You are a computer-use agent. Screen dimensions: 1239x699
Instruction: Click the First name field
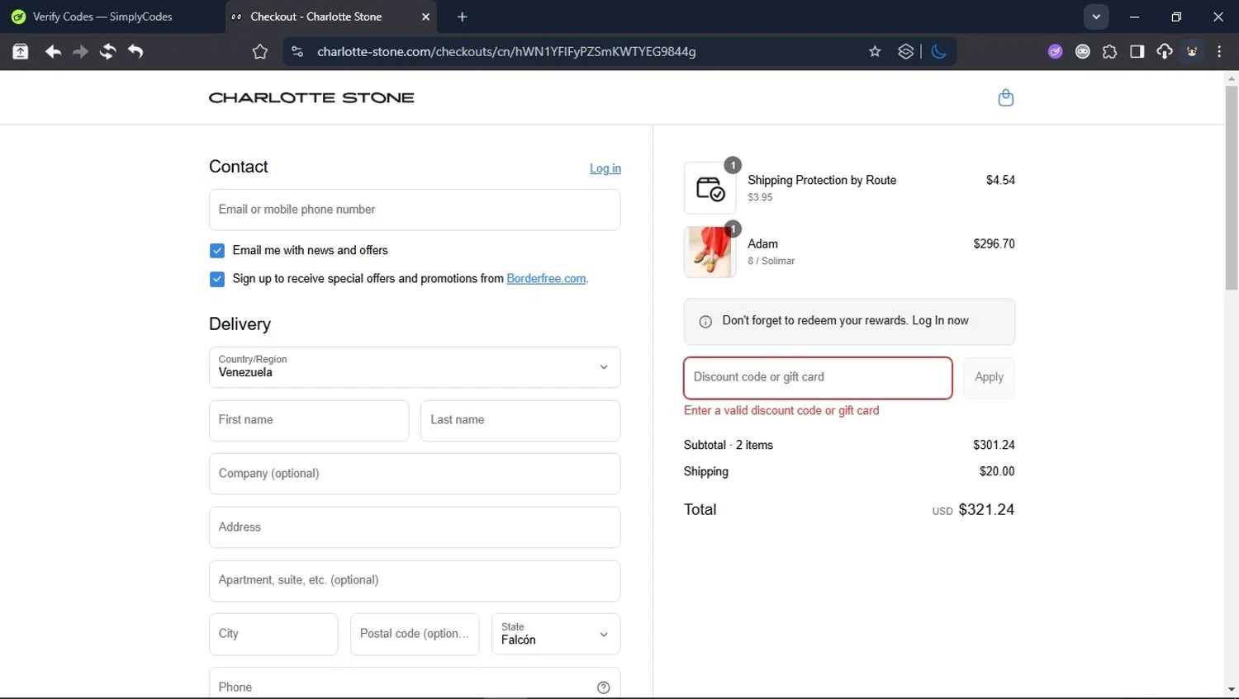click(x=309, y=420)
